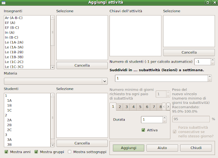
Task: Click up arrow of Studenti scrollbar
Action: coord(52,95)
